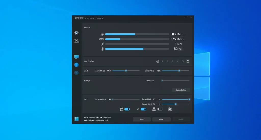Image resolution: width=261 pixels, height=140 pixels.
Task: Open the Kombustor 'K' sidebar icon
Action: click(76, 73)
